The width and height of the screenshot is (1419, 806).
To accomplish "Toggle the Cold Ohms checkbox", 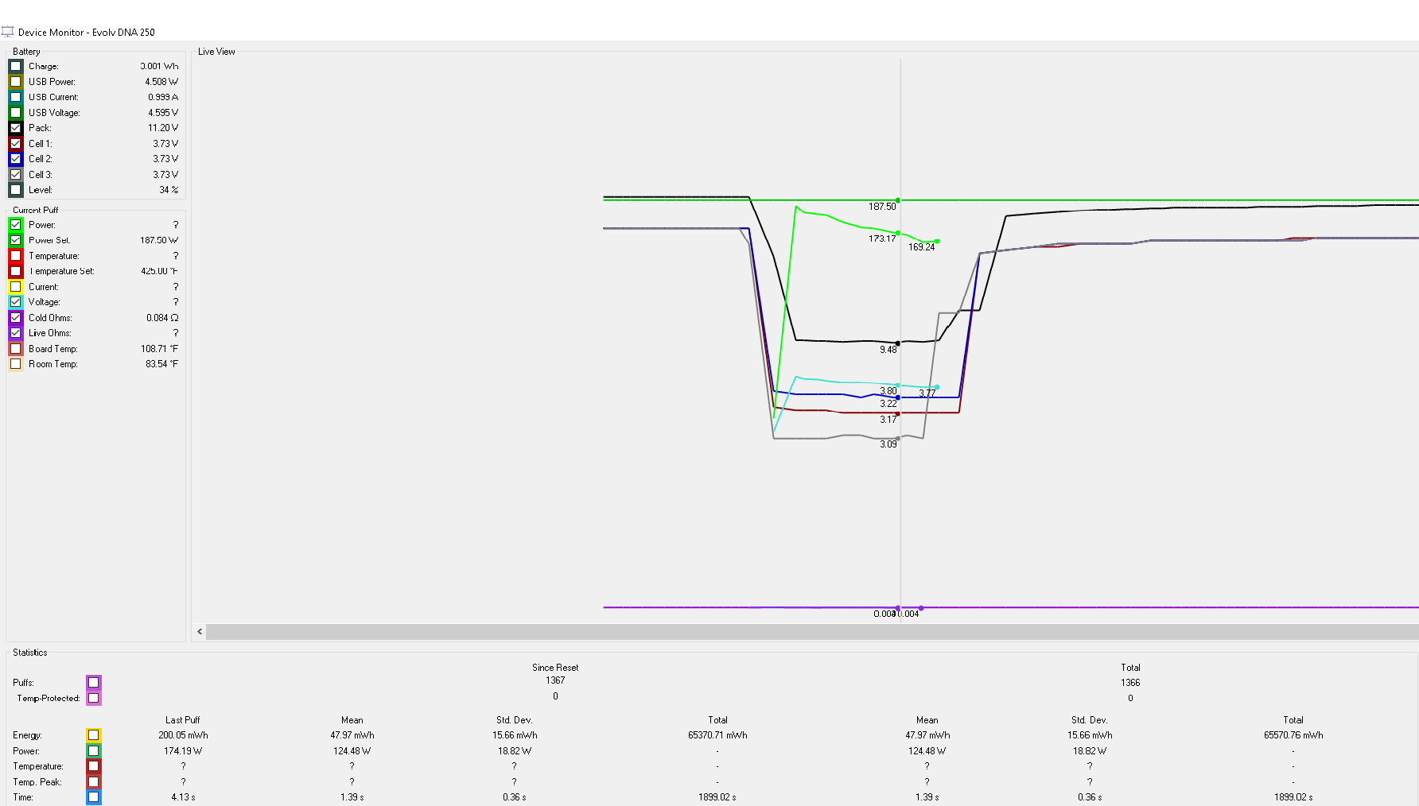I will tap(16, 318).
